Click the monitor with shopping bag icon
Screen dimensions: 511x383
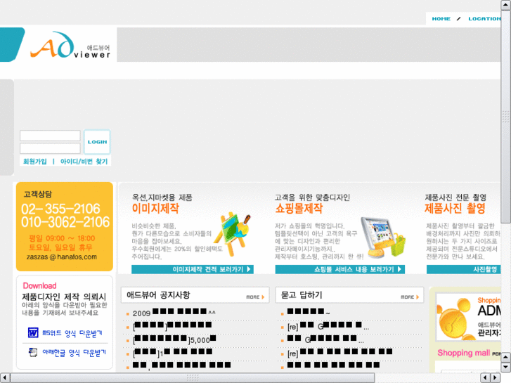click(382, 238)
